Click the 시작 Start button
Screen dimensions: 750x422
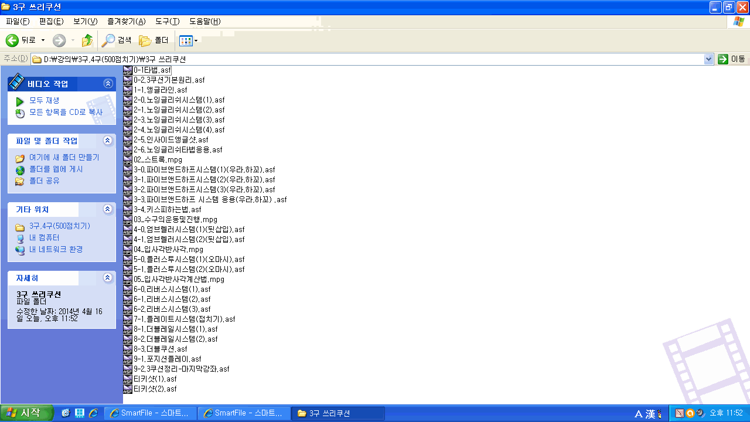click(27, 413)
